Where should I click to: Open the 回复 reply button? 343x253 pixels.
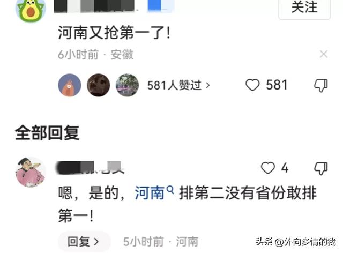click(x=84, y=242)
